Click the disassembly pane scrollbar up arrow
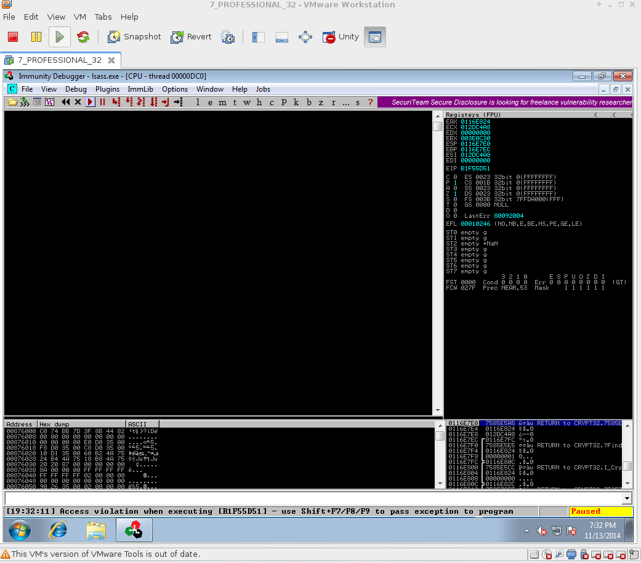This screenshot has width=641, height=563. click(438, 116)
